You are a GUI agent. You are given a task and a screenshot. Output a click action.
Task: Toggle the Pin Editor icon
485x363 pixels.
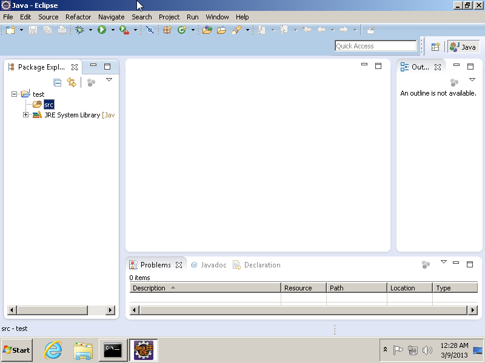click(370, 30)
